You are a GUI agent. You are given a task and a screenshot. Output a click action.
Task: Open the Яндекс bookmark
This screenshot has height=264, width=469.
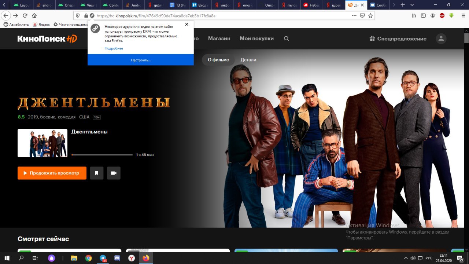[41, 25]
